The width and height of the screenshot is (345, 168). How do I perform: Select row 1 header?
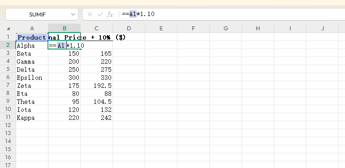tap(8, 37)
